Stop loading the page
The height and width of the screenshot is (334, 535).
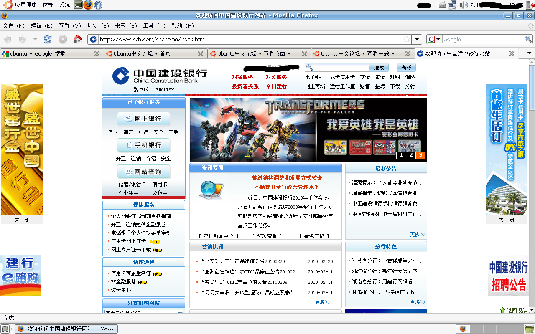pos(63,39)
